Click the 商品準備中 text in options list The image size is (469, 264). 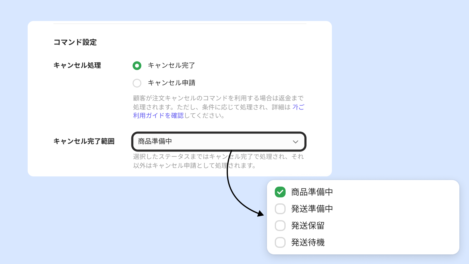coord(312,192)
